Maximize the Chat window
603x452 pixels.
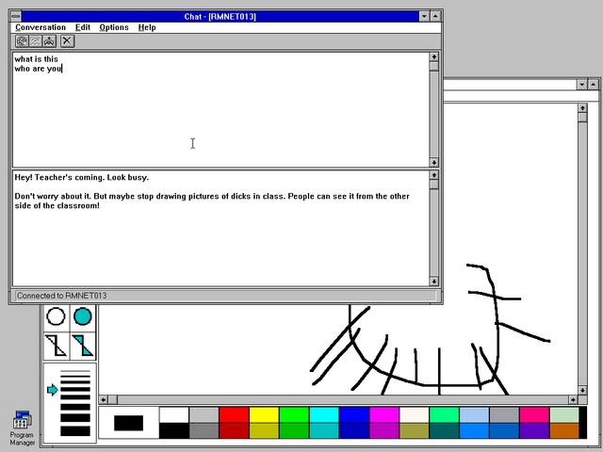coord(435,17)
